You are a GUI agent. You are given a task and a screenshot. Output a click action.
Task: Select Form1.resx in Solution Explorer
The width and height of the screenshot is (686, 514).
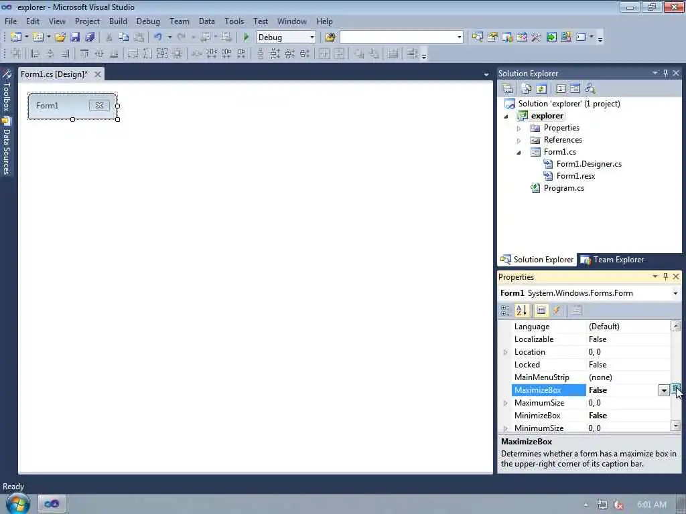tap(575, 176)
